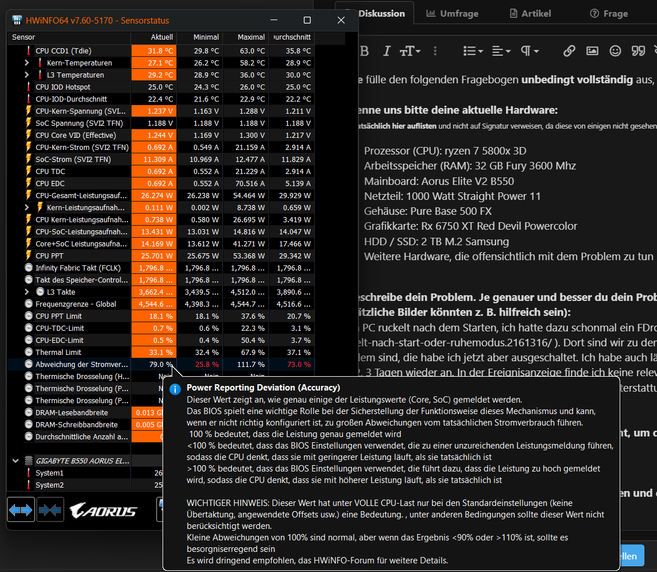
Task: Click the 1.237 V current voltage cell
Action: click(154, 111)
